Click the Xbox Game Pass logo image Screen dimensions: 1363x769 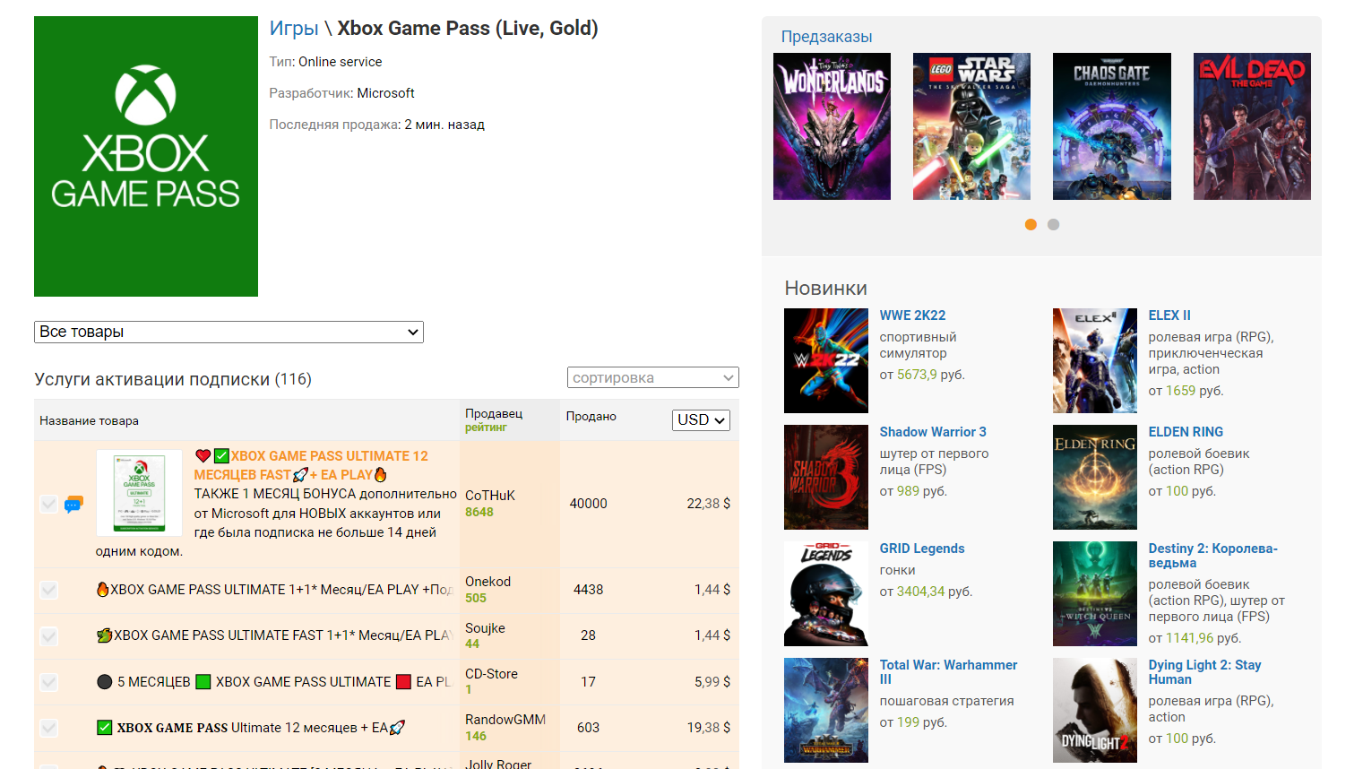[146, 157]
